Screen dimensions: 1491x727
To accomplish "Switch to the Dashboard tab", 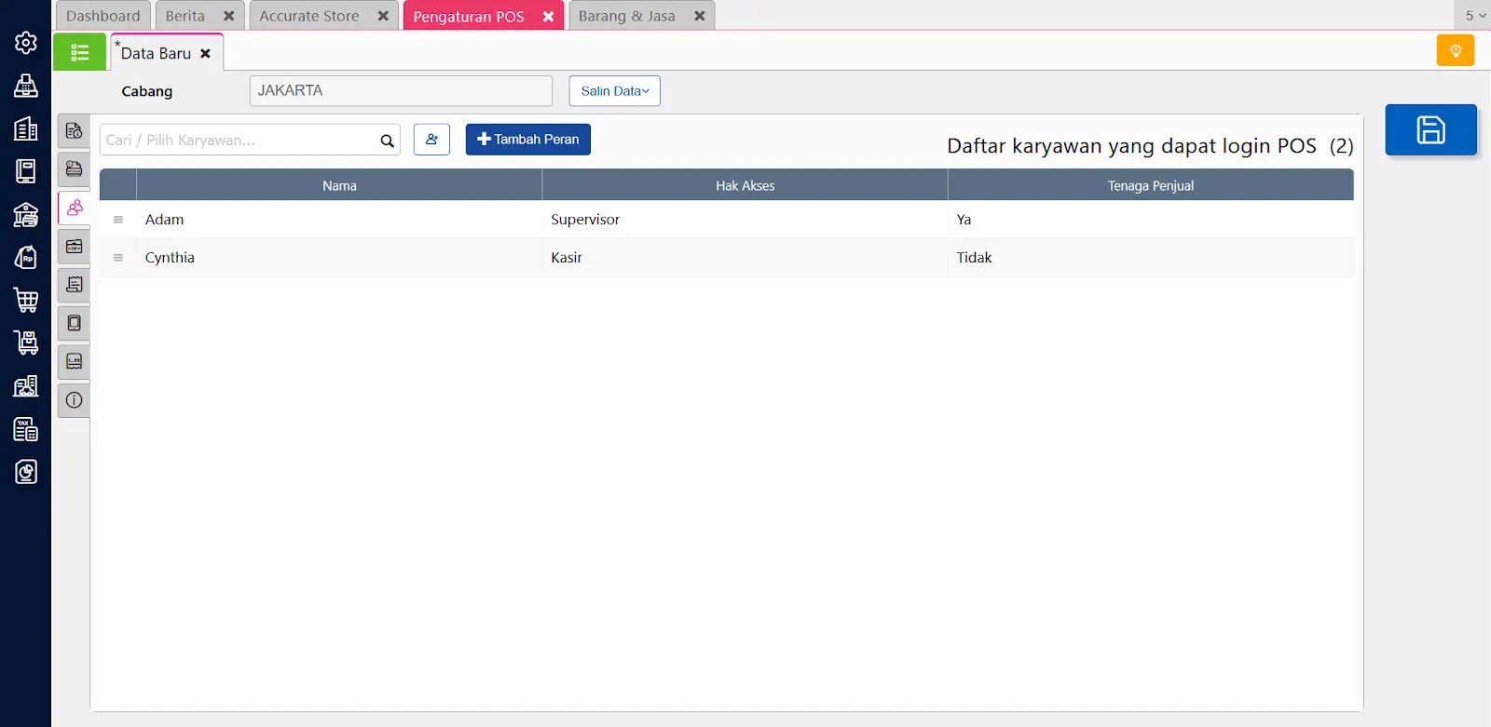I will point(103,16).
